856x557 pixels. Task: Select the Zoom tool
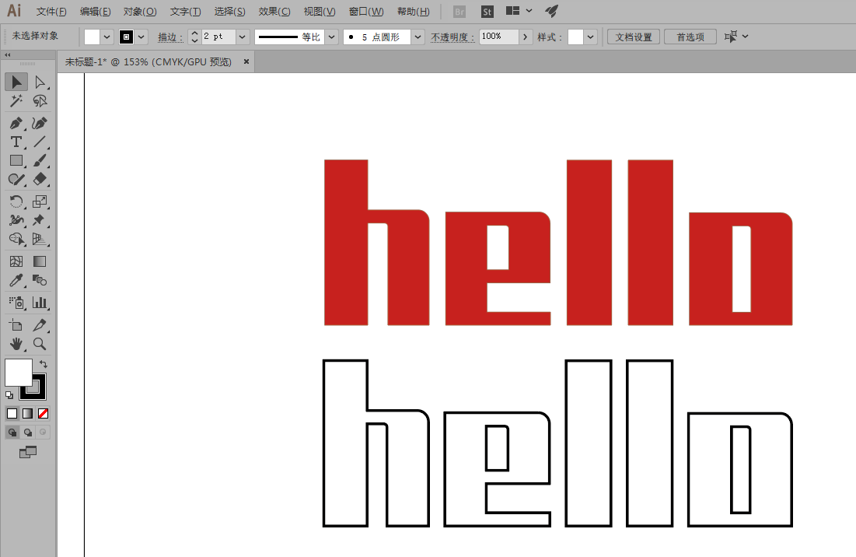tap(40, 344)
